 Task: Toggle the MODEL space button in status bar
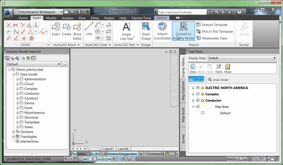point(232,159)
